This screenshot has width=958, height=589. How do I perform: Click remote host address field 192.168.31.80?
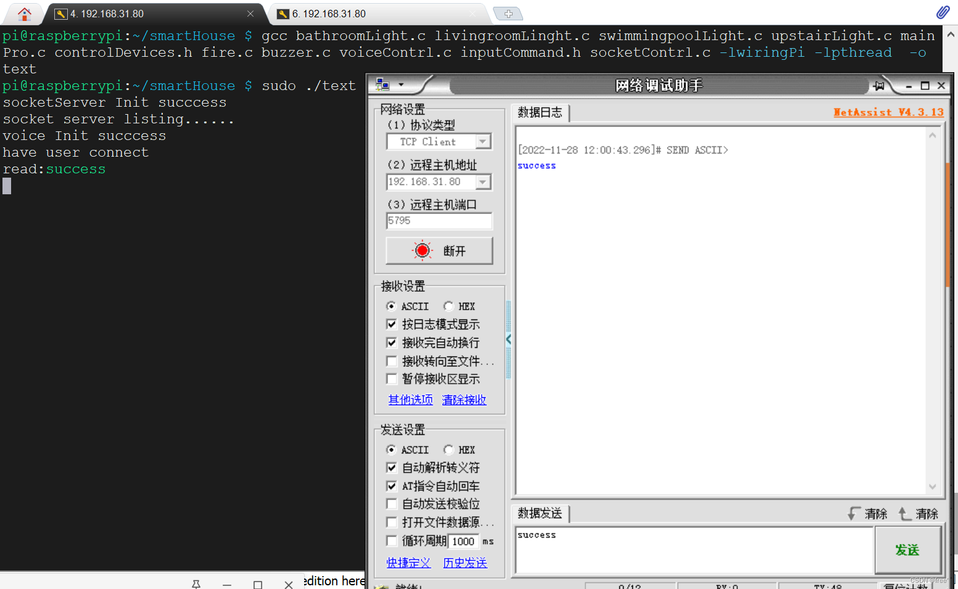coord(431,182)
